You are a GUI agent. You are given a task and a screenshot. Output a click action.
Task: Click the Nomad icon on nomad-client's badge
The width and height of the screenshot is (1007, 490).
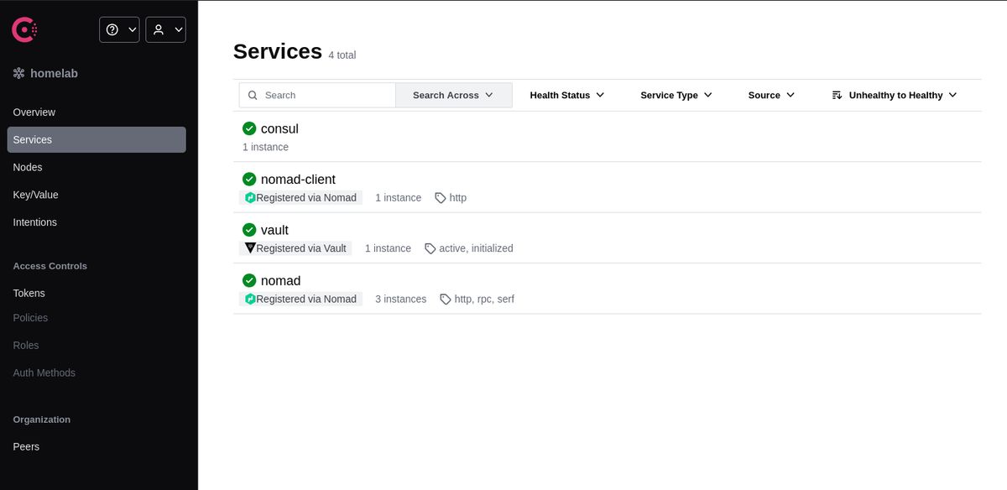[x=250, y=197]
